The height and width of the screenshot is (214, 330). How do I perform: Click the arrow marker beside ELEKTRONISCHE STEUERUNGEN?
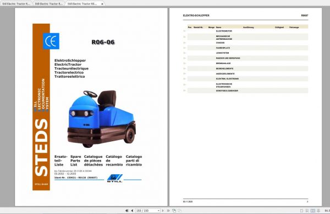click(x=185, y=84)
